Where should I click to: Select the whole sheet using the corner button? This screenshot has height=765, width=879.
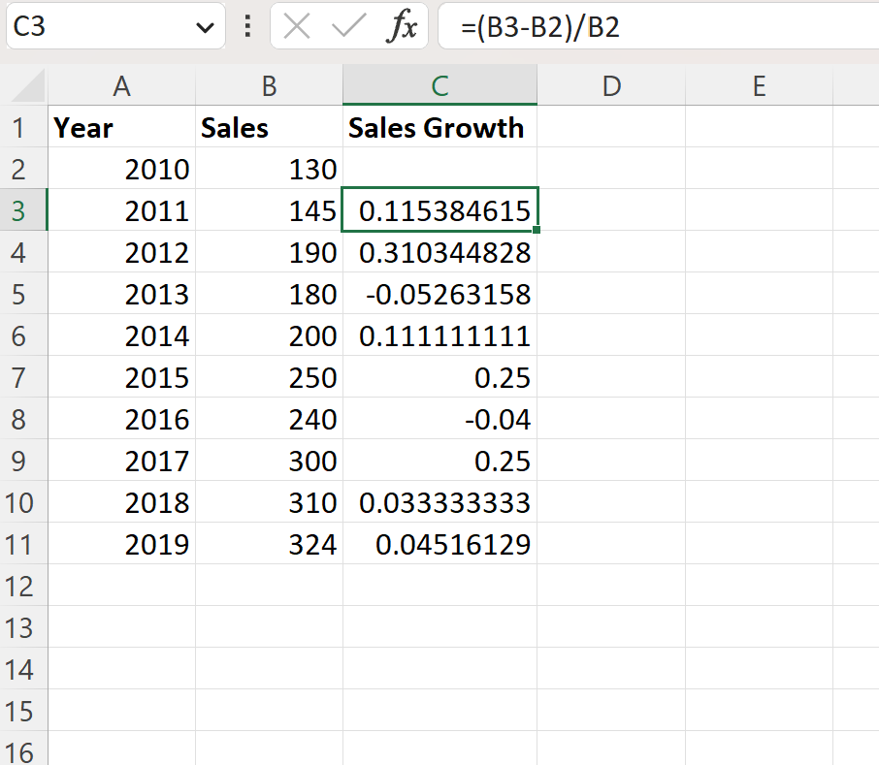point(23,85)
